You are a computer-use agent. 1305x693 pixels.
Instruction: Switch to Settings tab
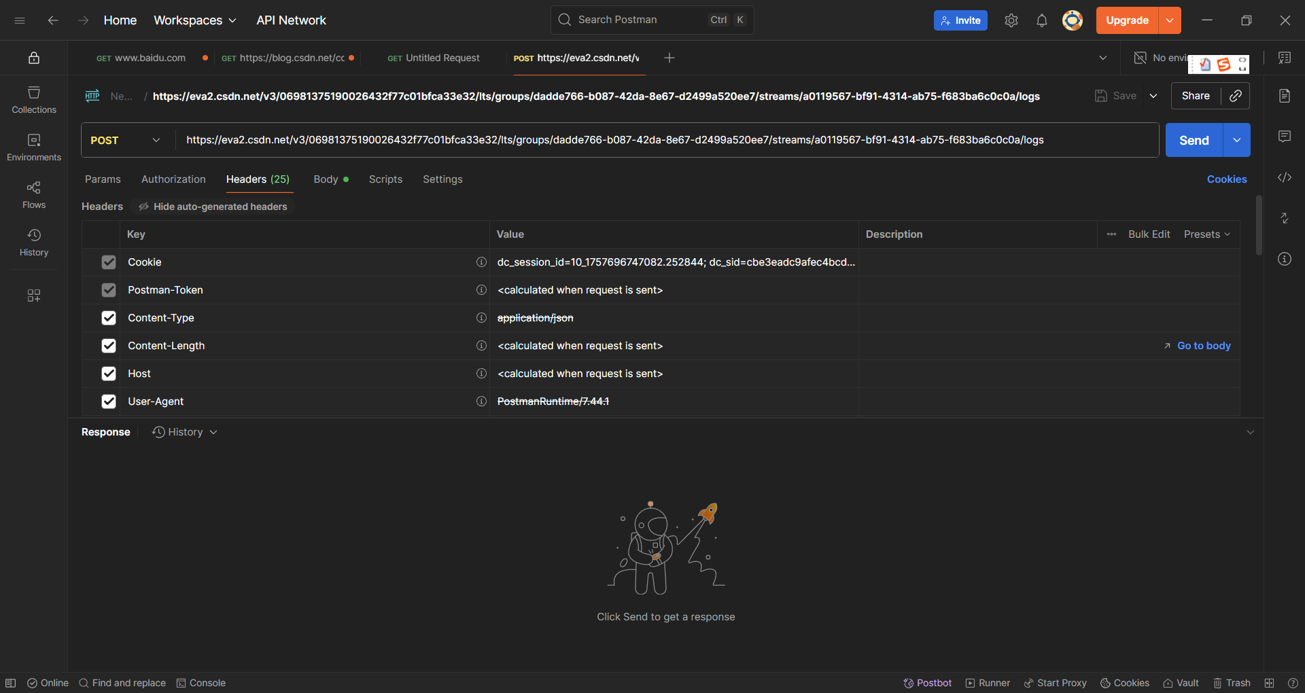442,179
